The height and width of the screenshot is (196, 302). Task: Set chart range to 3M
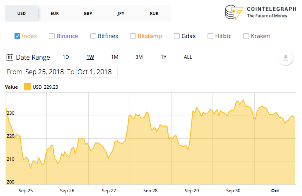(x=139, y=57)
